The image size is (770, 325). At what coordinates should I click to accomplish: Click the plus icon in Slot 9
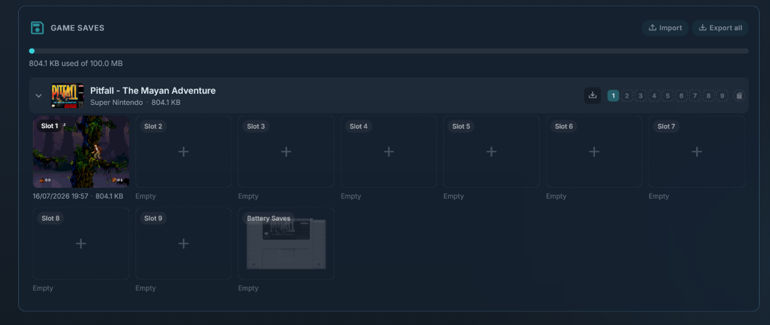(183, 243)
